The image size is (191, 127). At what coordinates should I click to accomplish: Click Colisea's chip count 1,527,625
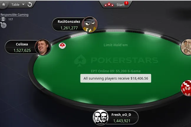pos(22,50)
